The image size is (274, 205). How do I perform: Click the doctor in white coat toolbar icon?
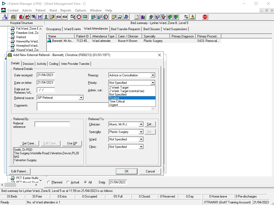pyautogui.click(x=5, y=17)
